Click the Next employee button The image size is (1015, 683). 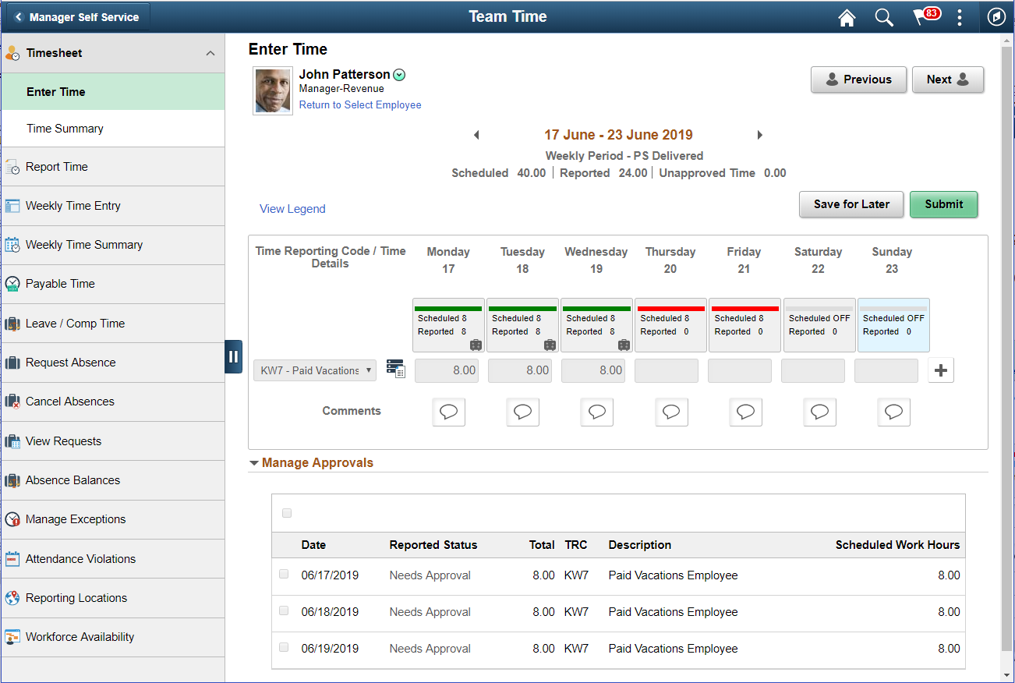coord(948,80)
